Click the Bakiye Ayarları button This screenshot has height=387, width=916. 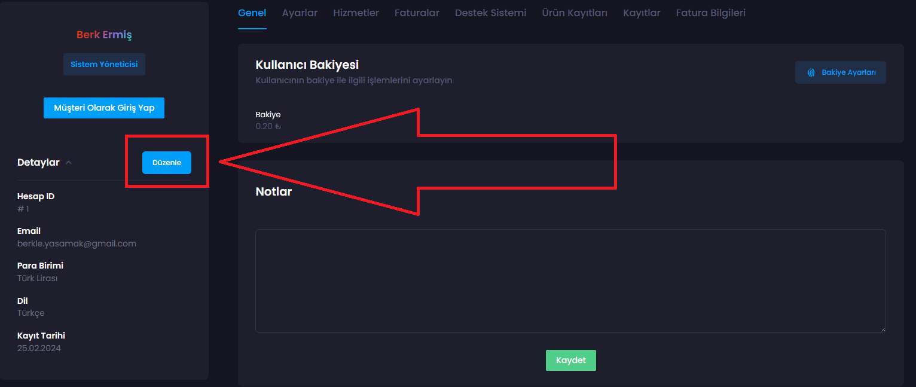click(x=840, y=72)
